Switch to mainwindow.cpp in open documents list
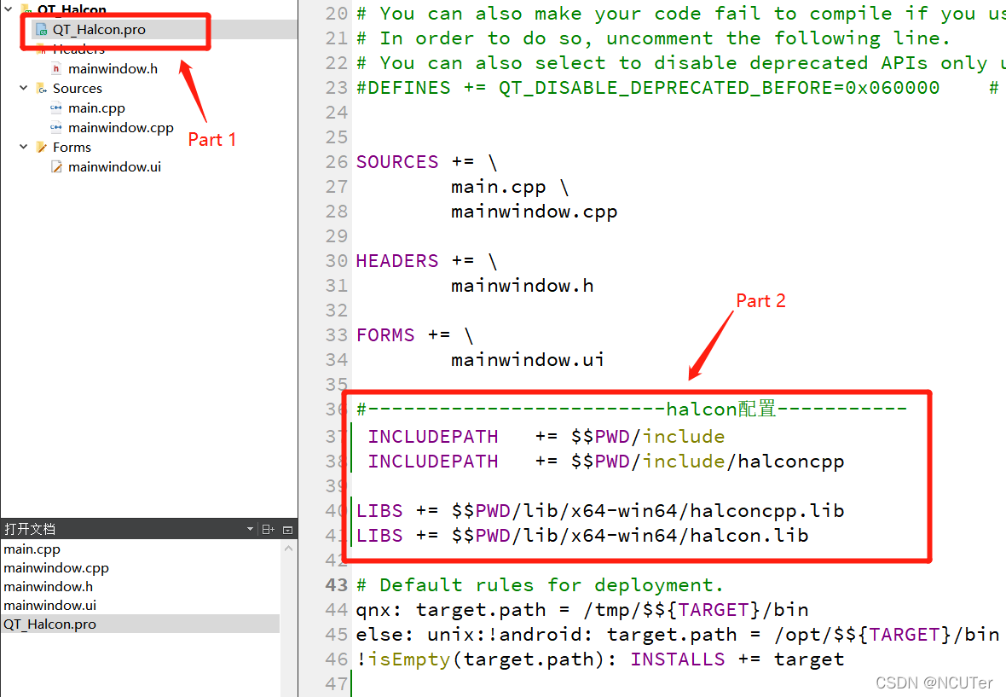Viewport: 1006px width, 697px height. 56,568
